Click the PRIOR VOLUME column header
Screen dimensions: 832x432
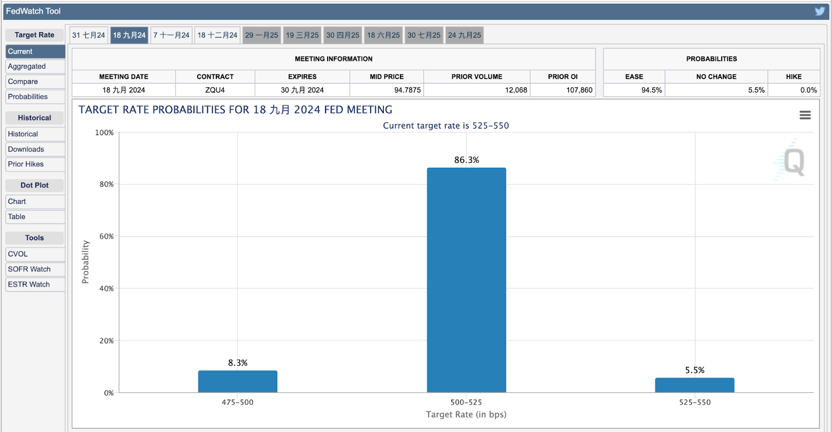click(x=477, y=76)
